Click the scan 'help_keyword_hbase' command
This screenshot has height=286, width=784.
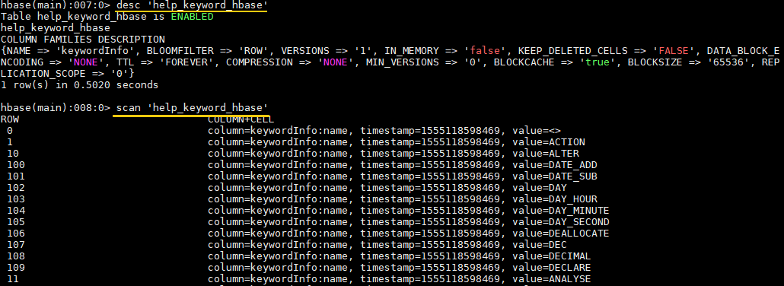point(193,108)
